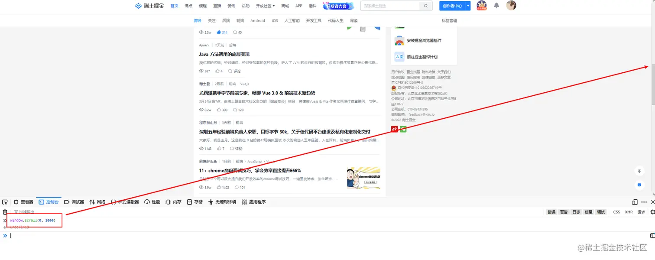Open the DevTools customize menu (three dots)
Image resolution: width=655 pixels, height=260 pixels.
click(x=644, y=201)
